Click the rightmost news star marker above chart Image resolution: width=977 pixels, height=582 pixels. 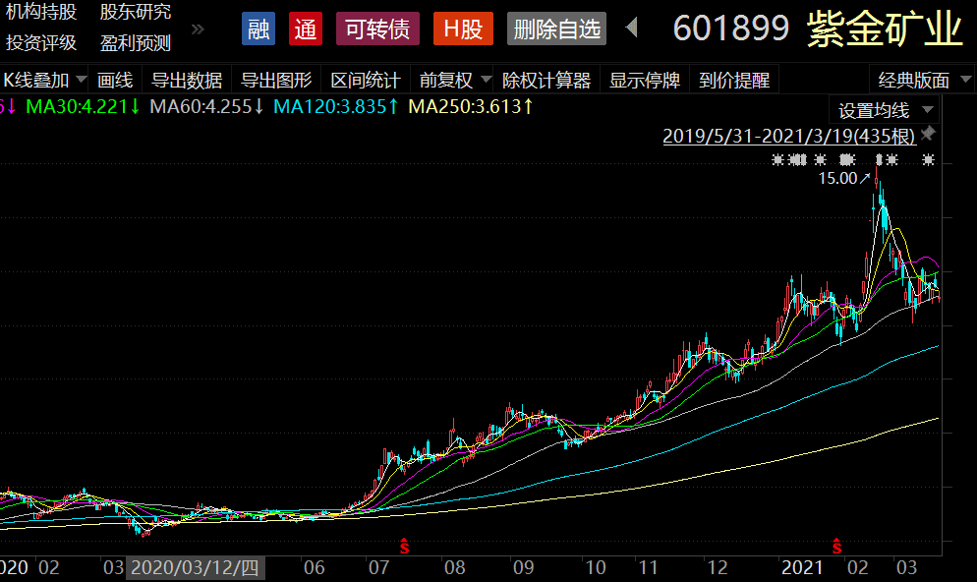[x=929, y=160]
